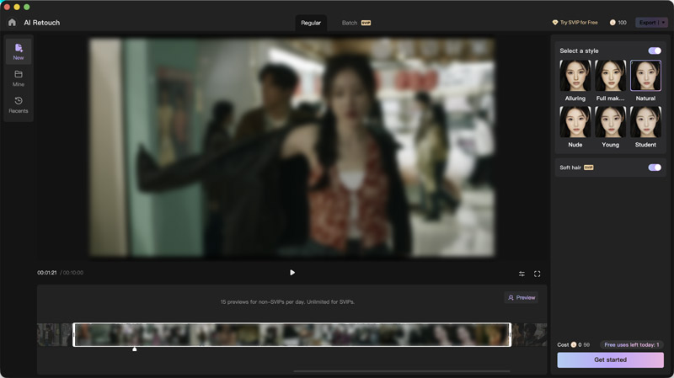The height and width of the screenshot is (378, 674).
Task: Click the timeline playhead marker
Action: [135, 348]
